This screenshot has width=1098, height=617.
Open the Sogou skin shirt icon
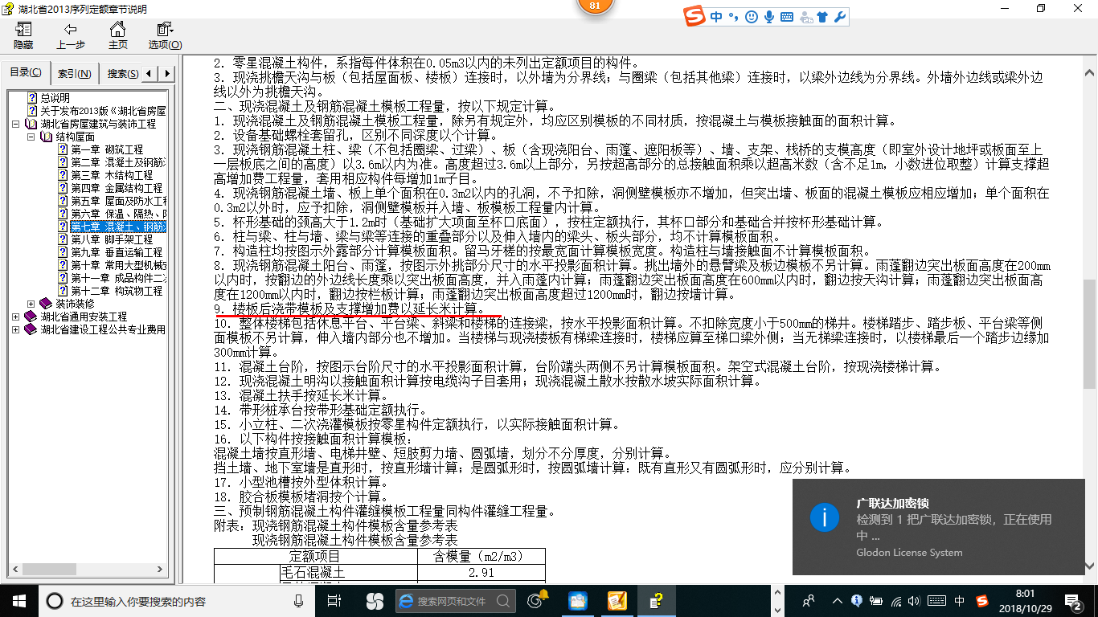coord(822,16)
